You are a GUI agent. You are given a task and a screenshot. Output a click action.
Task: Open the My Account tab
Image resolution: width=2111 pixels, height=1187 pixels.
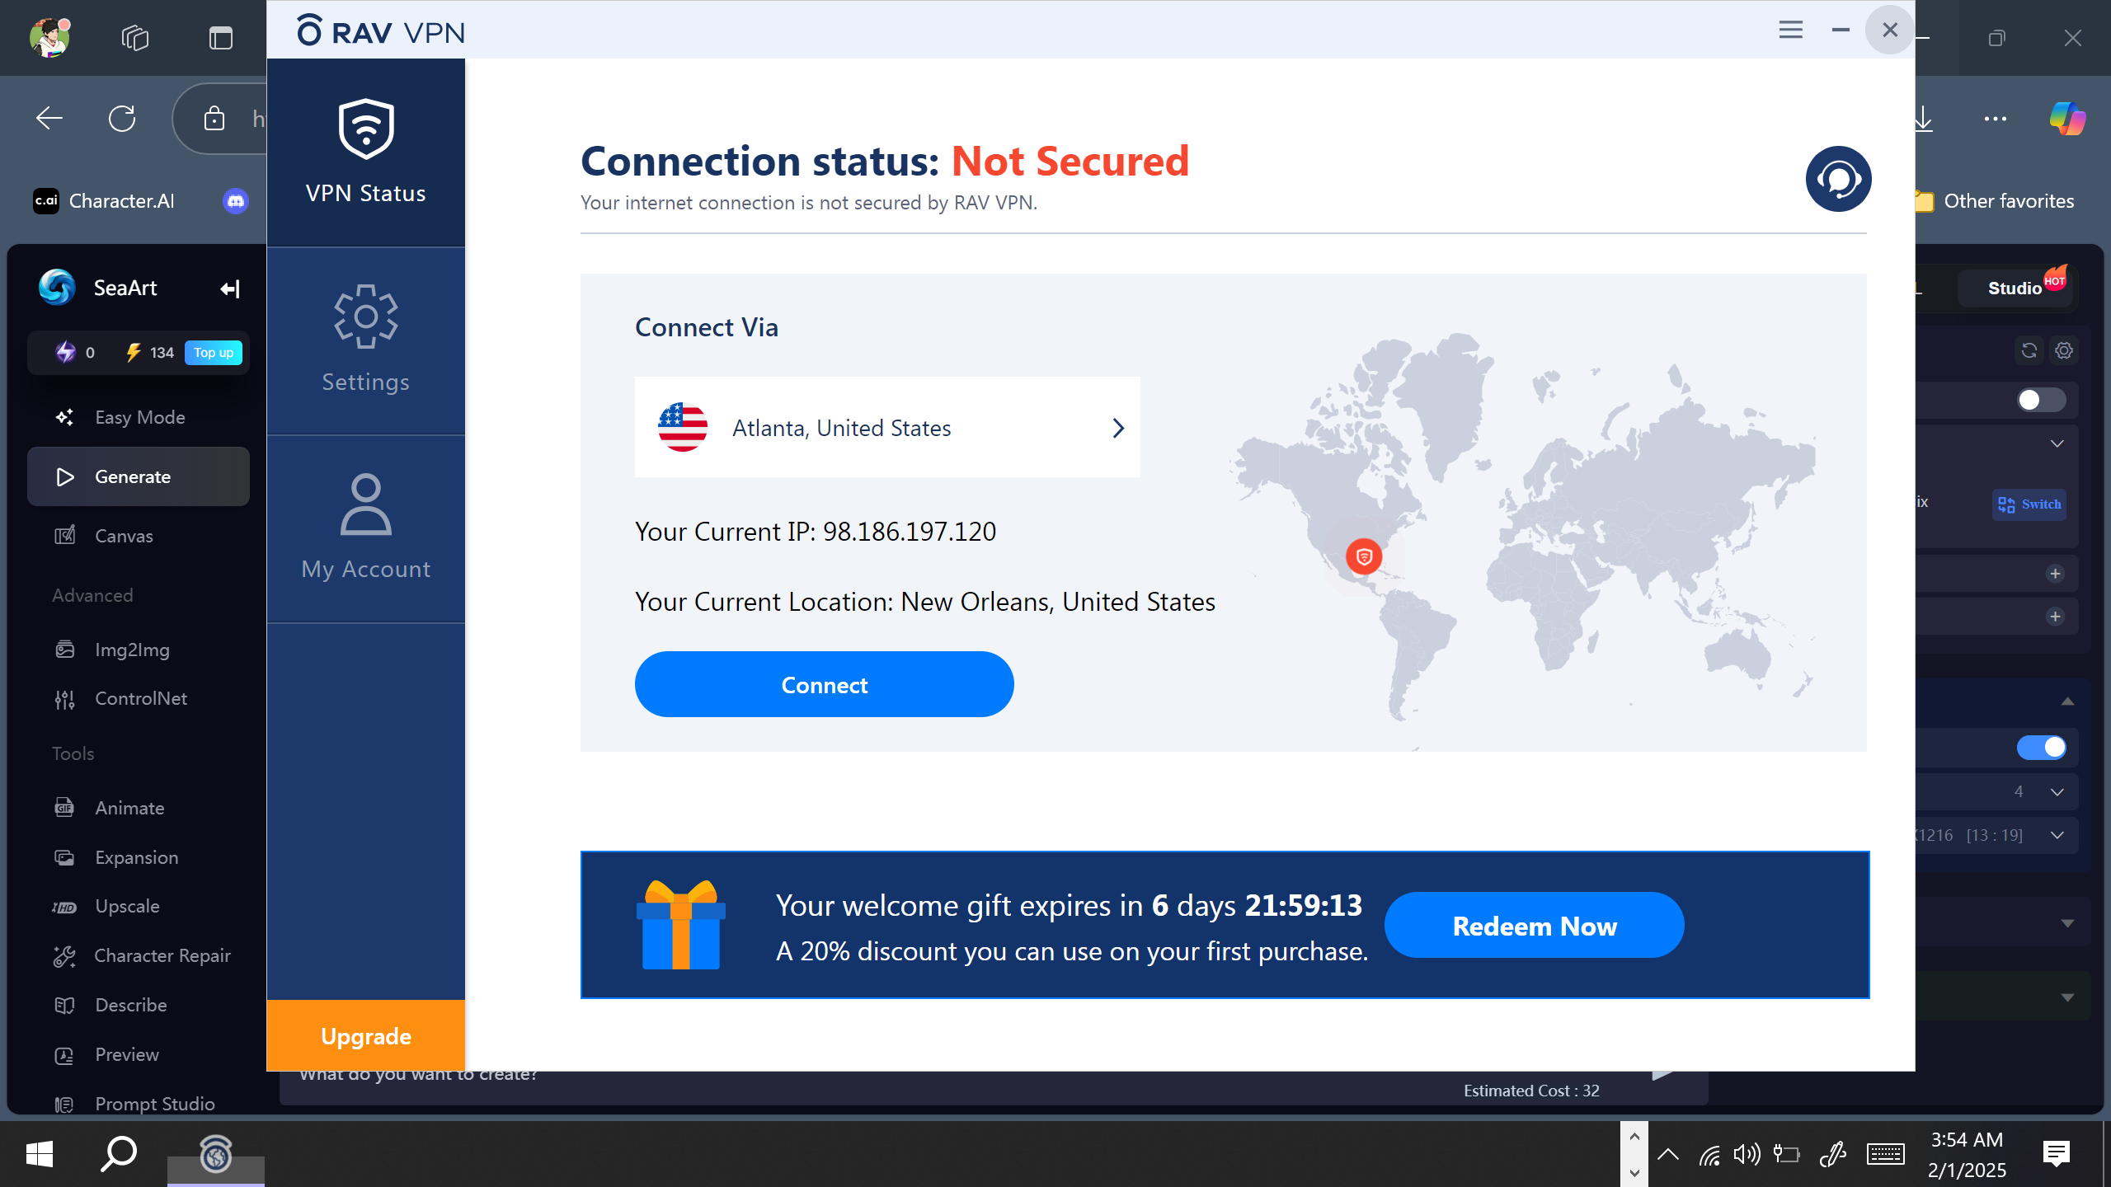tap(365, 528)
